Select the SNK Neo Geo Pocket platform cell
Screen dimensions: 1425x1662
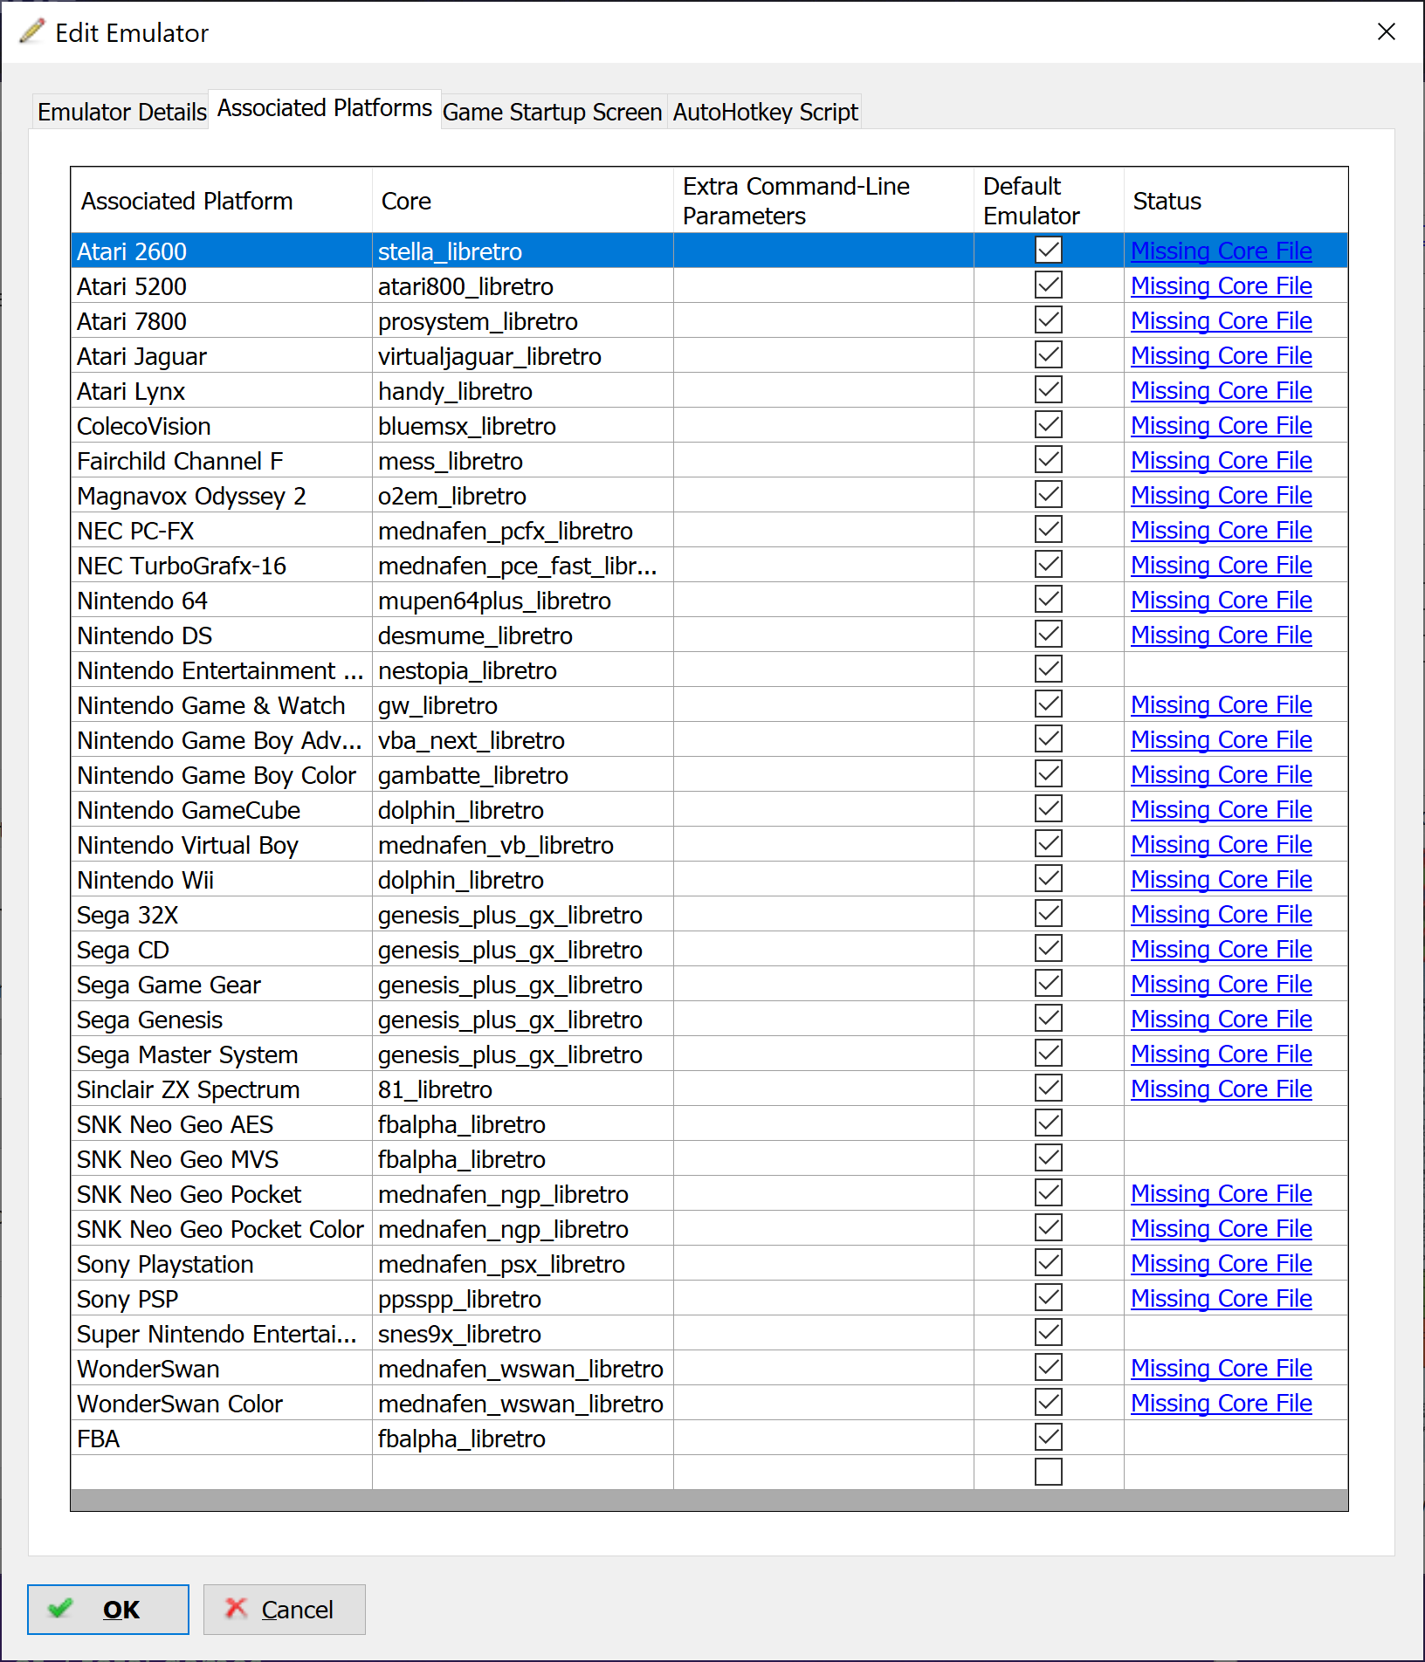(222, 1193)
